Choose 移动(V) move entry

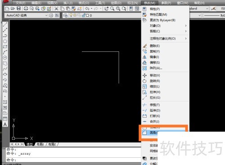165,75
